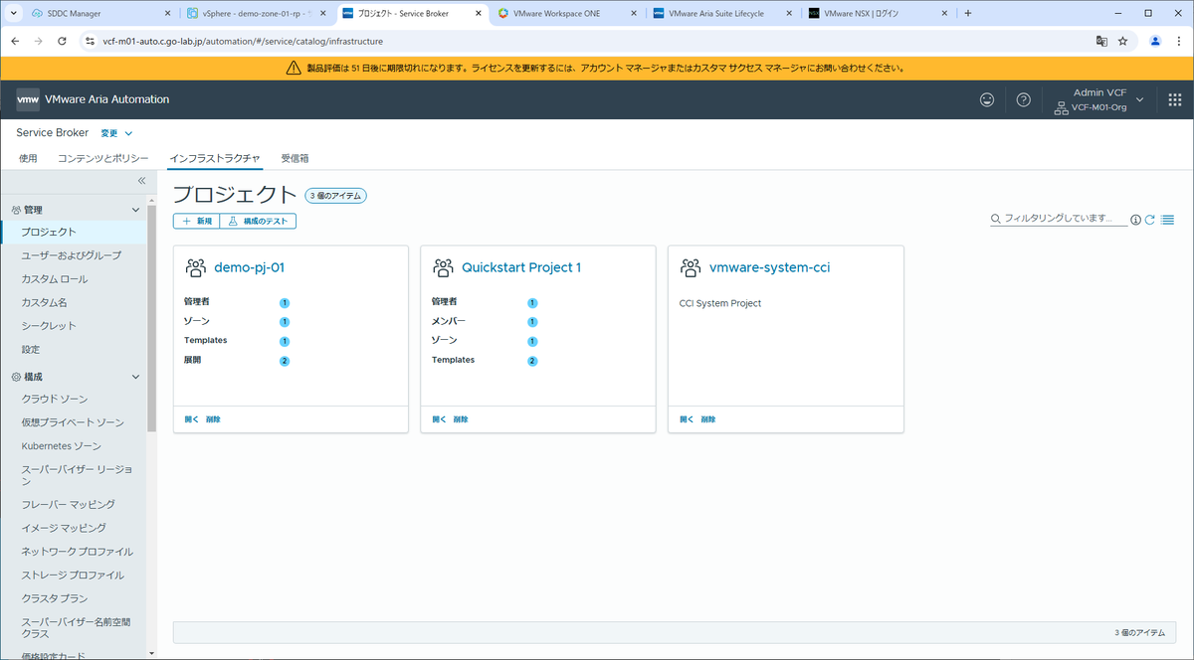Open the apps grid icon in header
The height and width of the screenshot is (660, 1194).
(x=1174, y=99)
